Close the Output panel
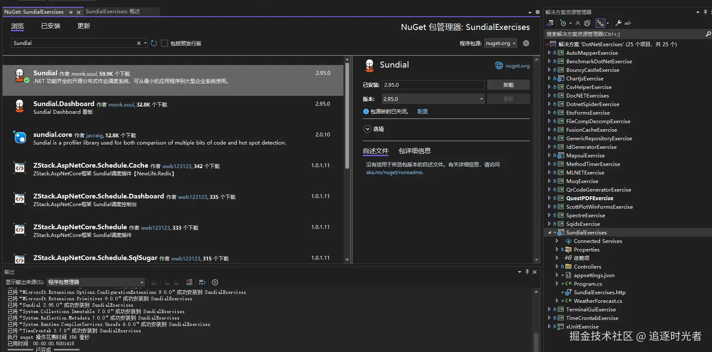 pyautogui.click(x=535, y=272)
